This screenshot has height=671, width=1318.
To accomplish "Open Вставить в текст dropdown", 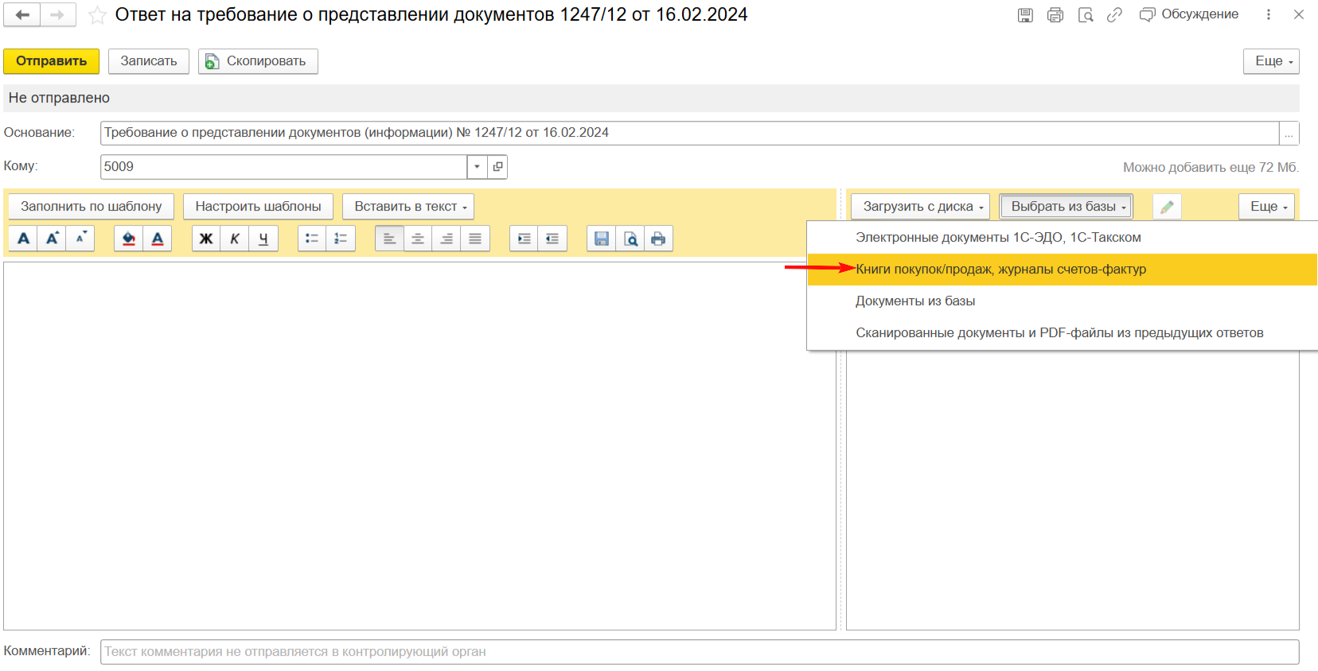I will 408,207.
